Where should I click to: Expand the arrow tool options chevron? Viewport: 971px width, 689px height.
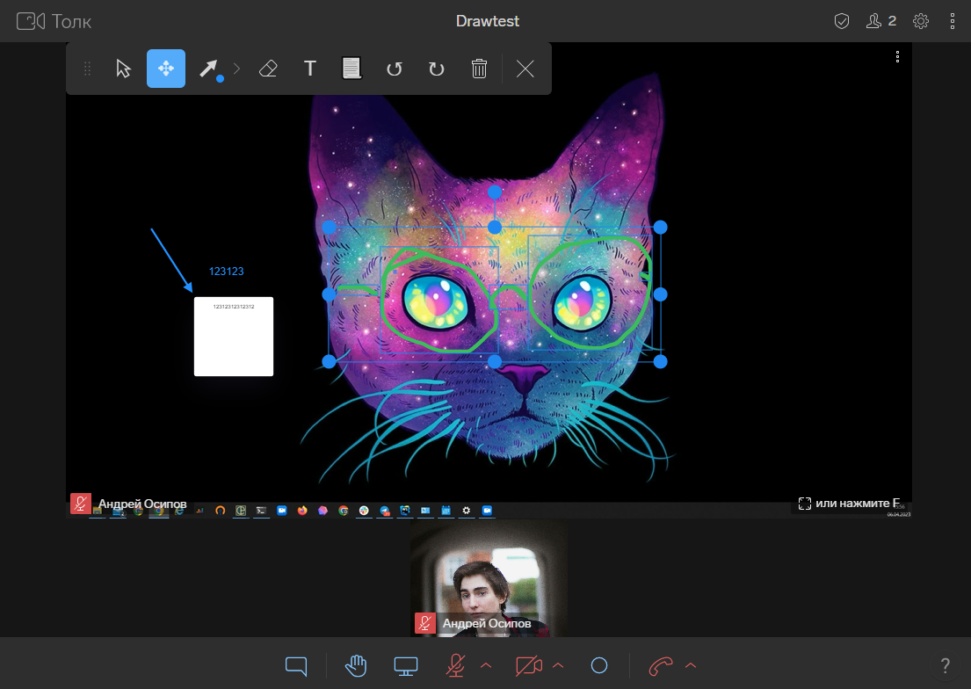pos(236,69)
